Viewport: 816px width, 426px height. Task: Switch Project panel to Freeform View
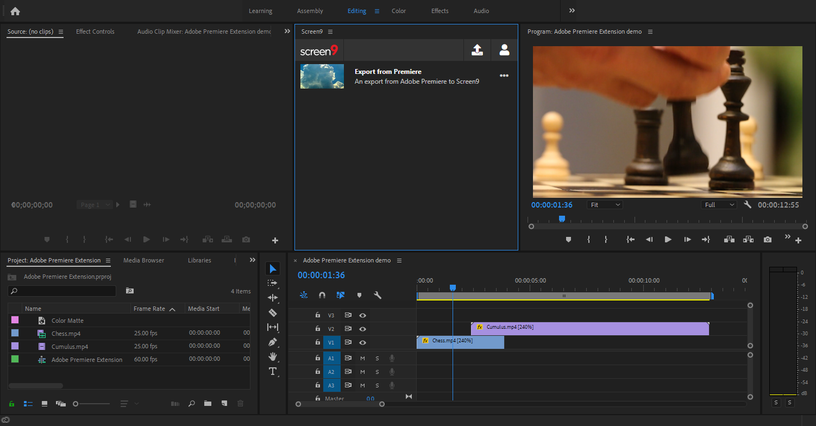tap(60, 404)
